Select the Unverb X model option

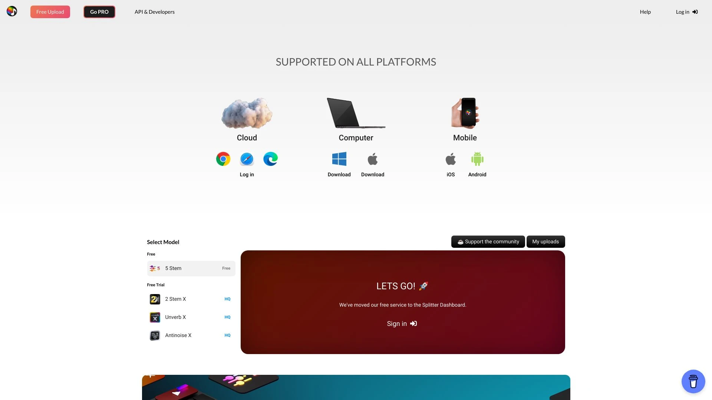191,317
